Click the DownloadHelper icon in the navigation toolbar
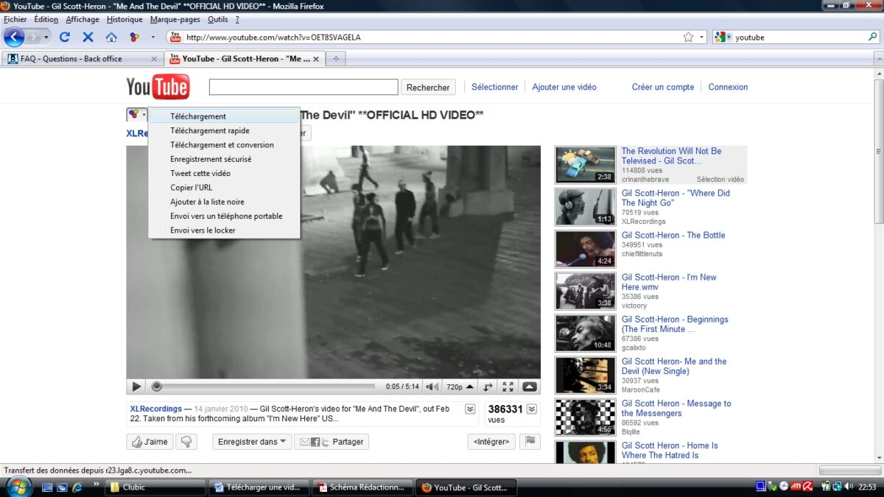 (134, 37)
